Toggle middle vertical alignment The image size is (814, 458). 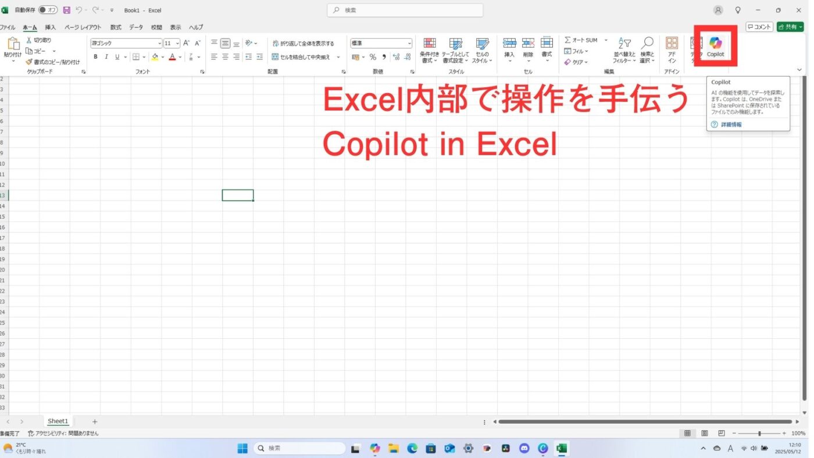(225, 43)
